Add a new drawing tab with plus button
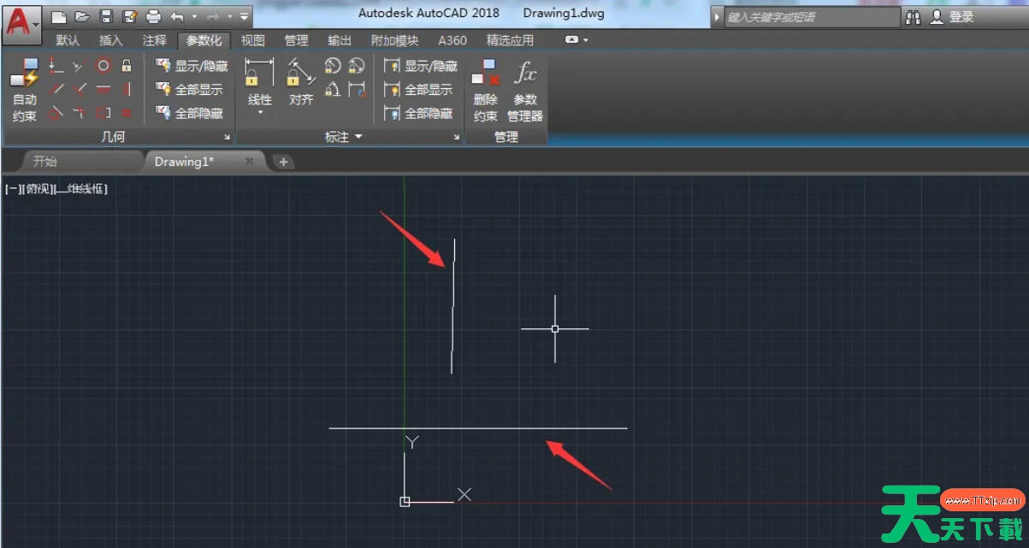1029x548 pixels. click(x=283, y=162)
